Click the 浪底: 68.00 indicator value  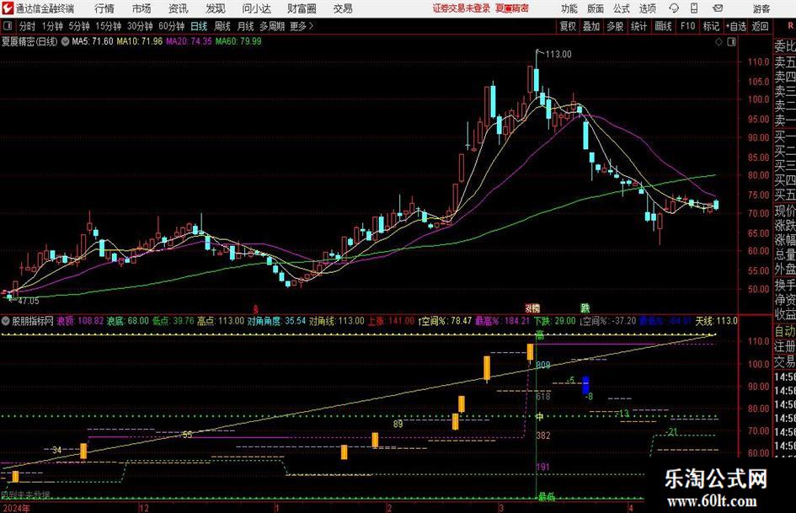tap(127, 321)
